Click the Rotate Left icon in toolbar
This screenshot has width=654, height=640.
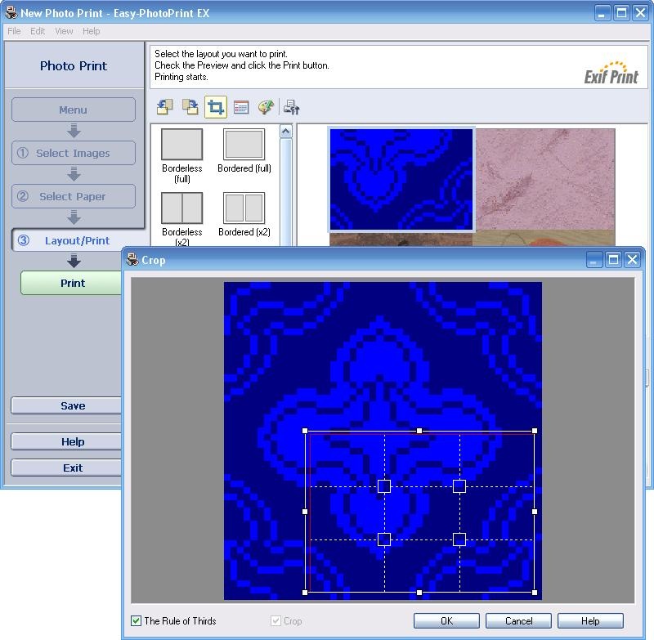[x=165, y=107]
